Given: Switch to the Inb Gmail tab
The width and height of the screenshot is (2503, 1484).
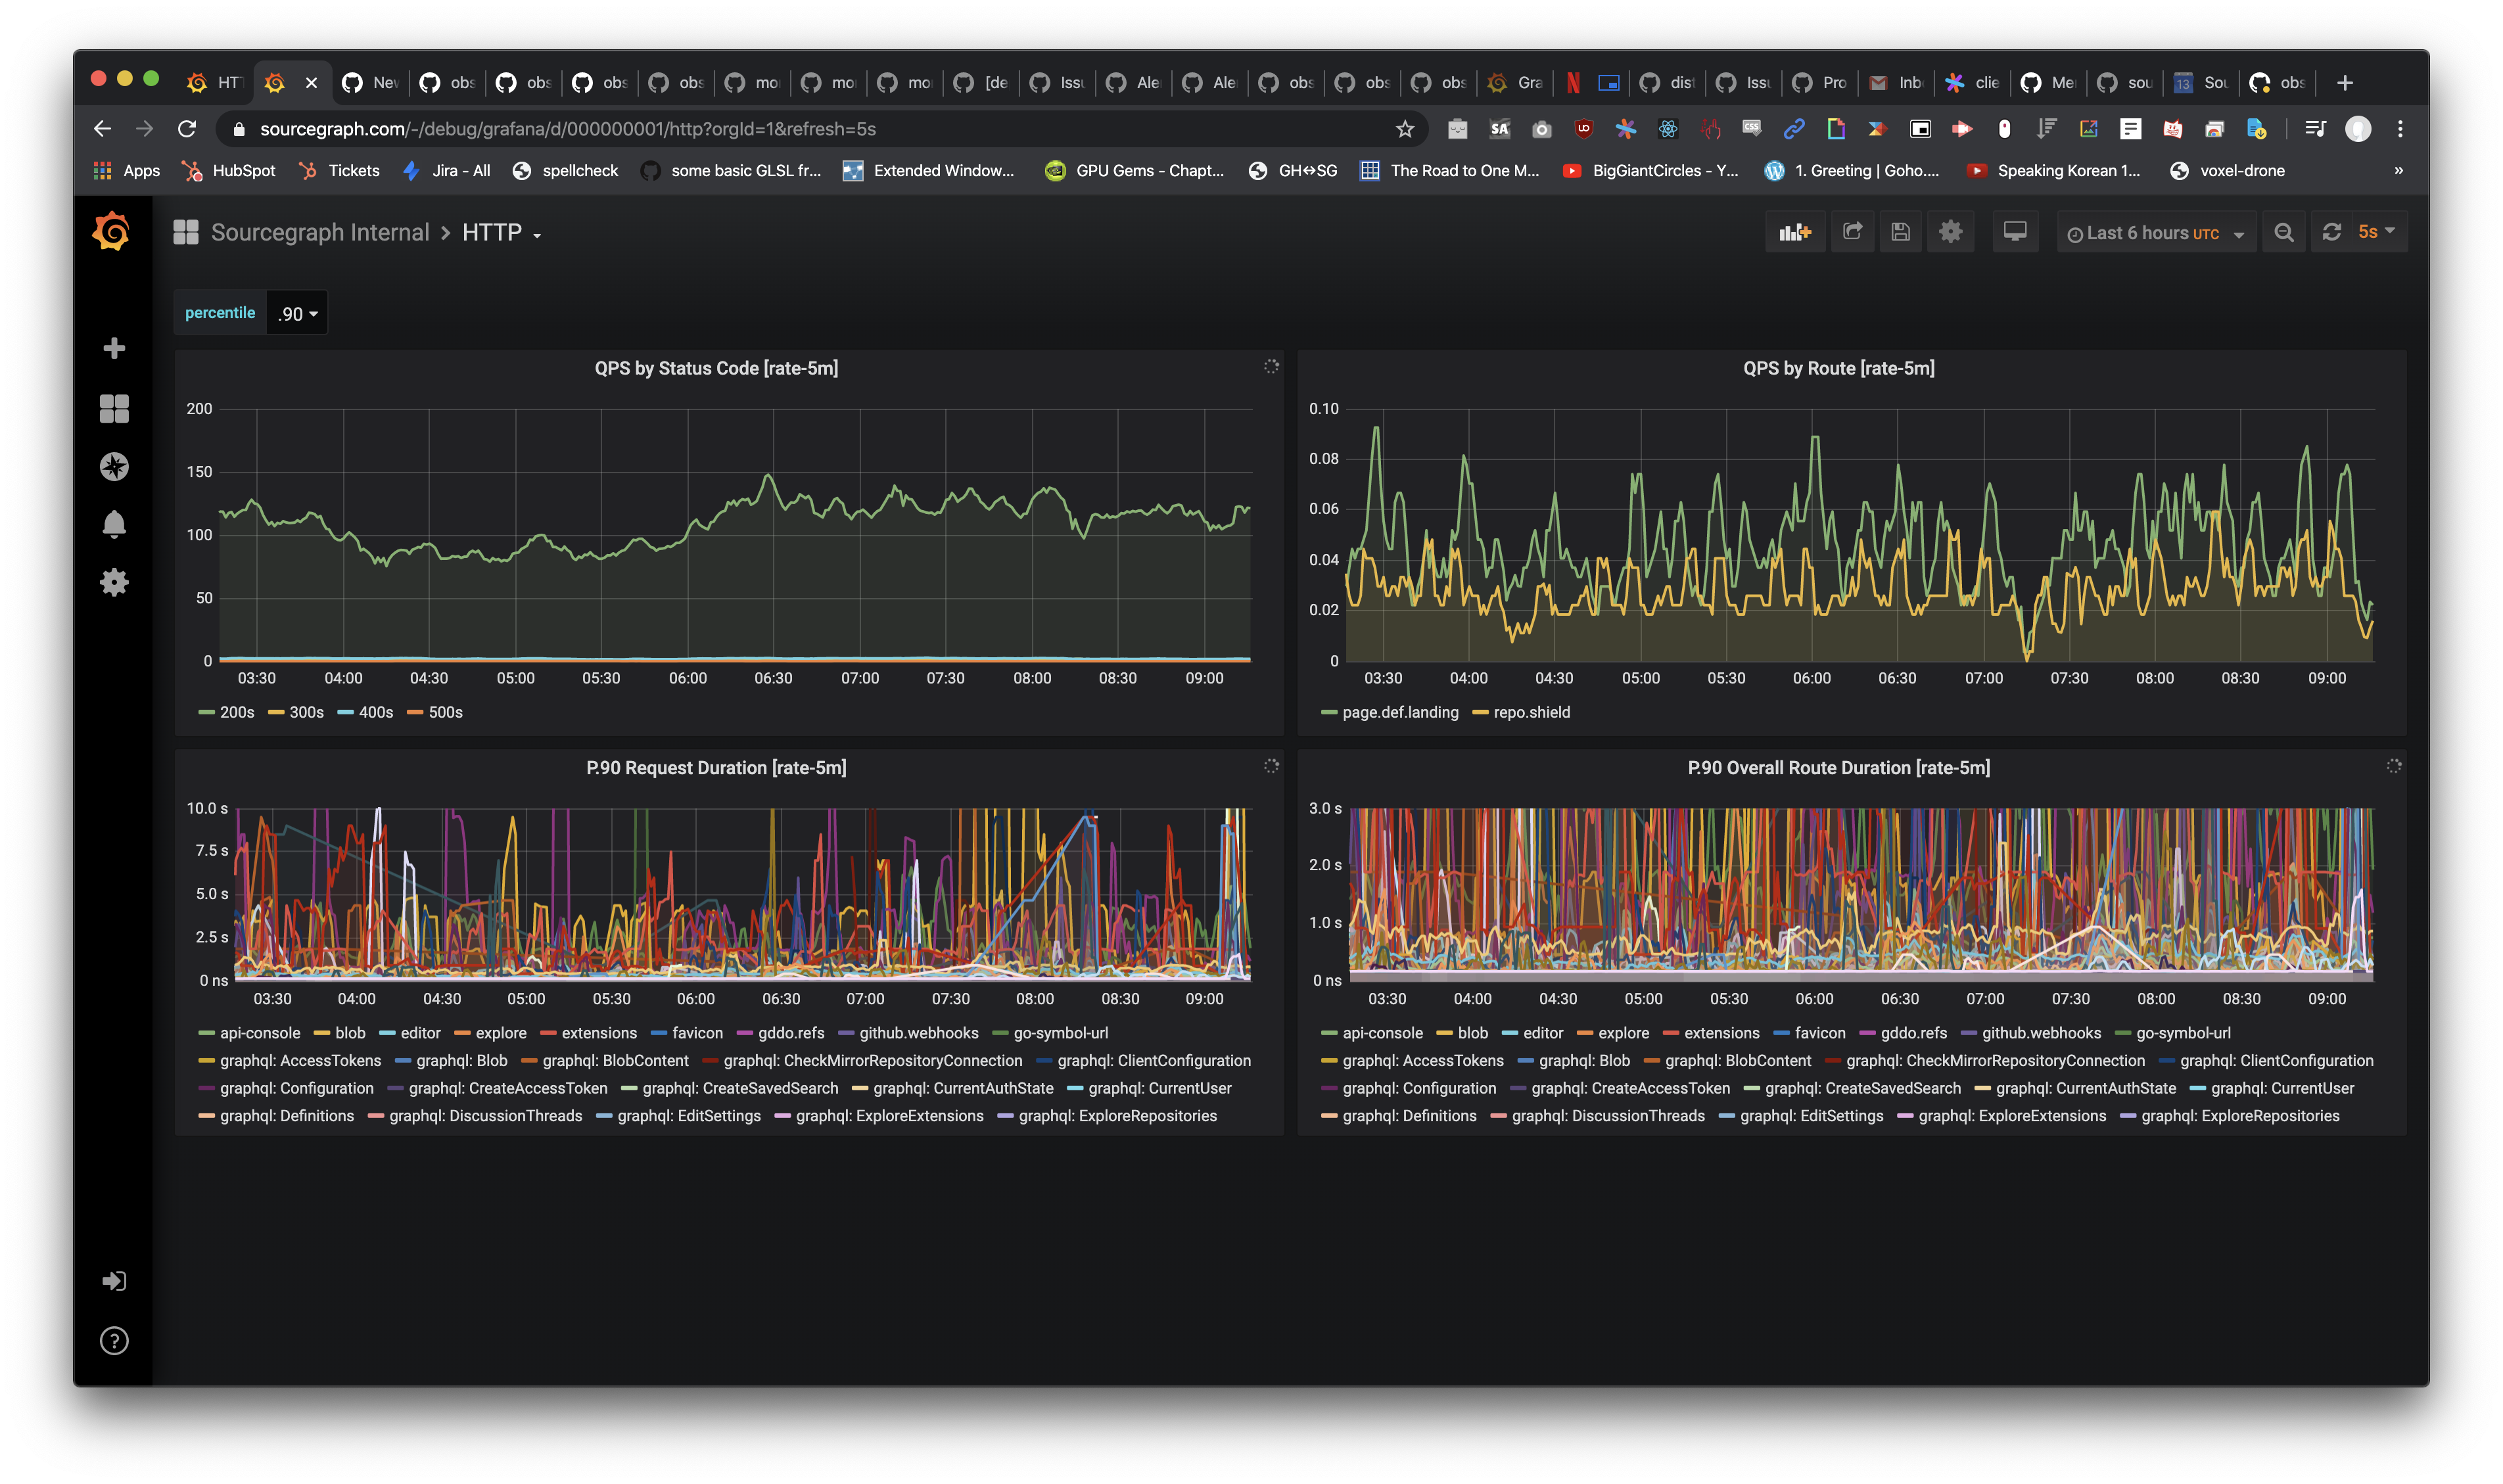Looking at the screenshot, I should click(1897, 82).
